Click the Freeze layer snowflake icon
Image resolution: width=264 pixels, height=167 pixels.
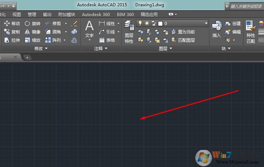click(157, 32)
